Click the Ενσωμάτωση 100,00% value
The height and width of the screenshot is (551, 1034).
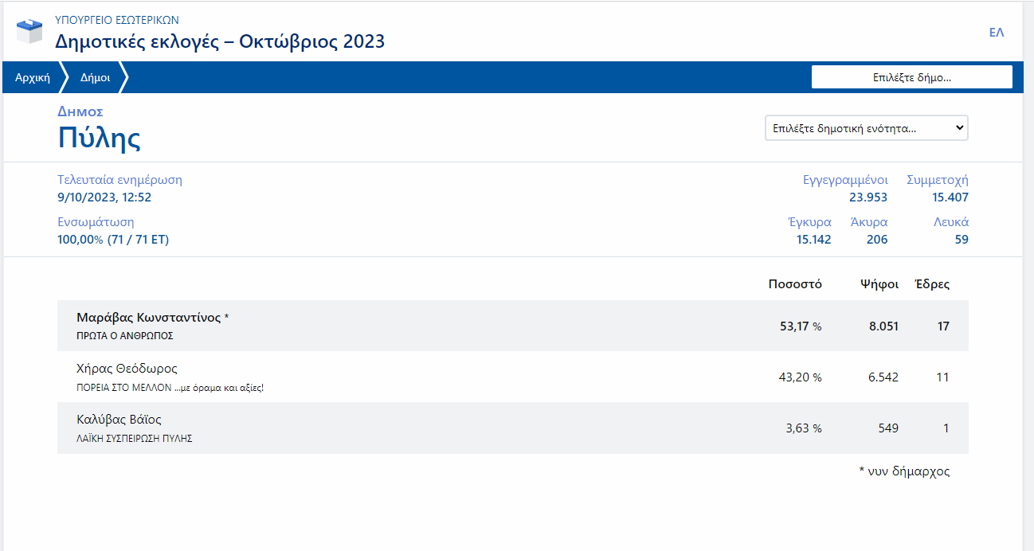point(112,240)
